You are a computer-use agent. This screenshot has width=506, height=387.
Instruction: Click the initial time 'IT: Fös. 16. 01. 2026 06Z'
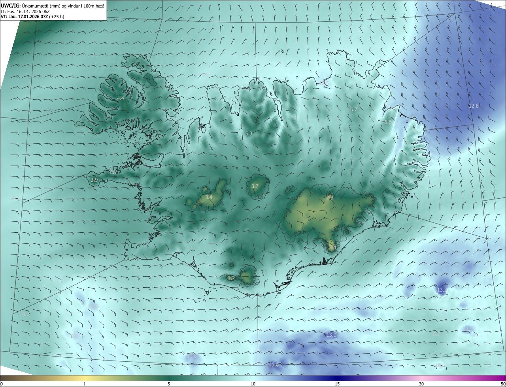click(25, 11)
